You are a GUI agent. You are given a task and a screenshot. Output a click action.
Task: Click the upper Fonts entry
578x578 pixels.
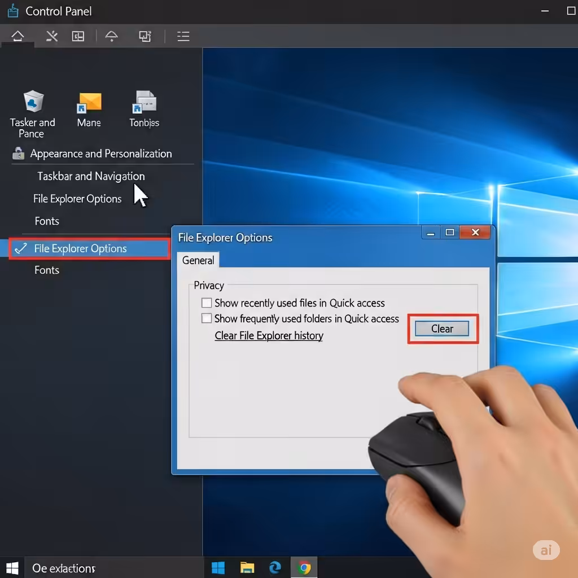tap(47, 221)
